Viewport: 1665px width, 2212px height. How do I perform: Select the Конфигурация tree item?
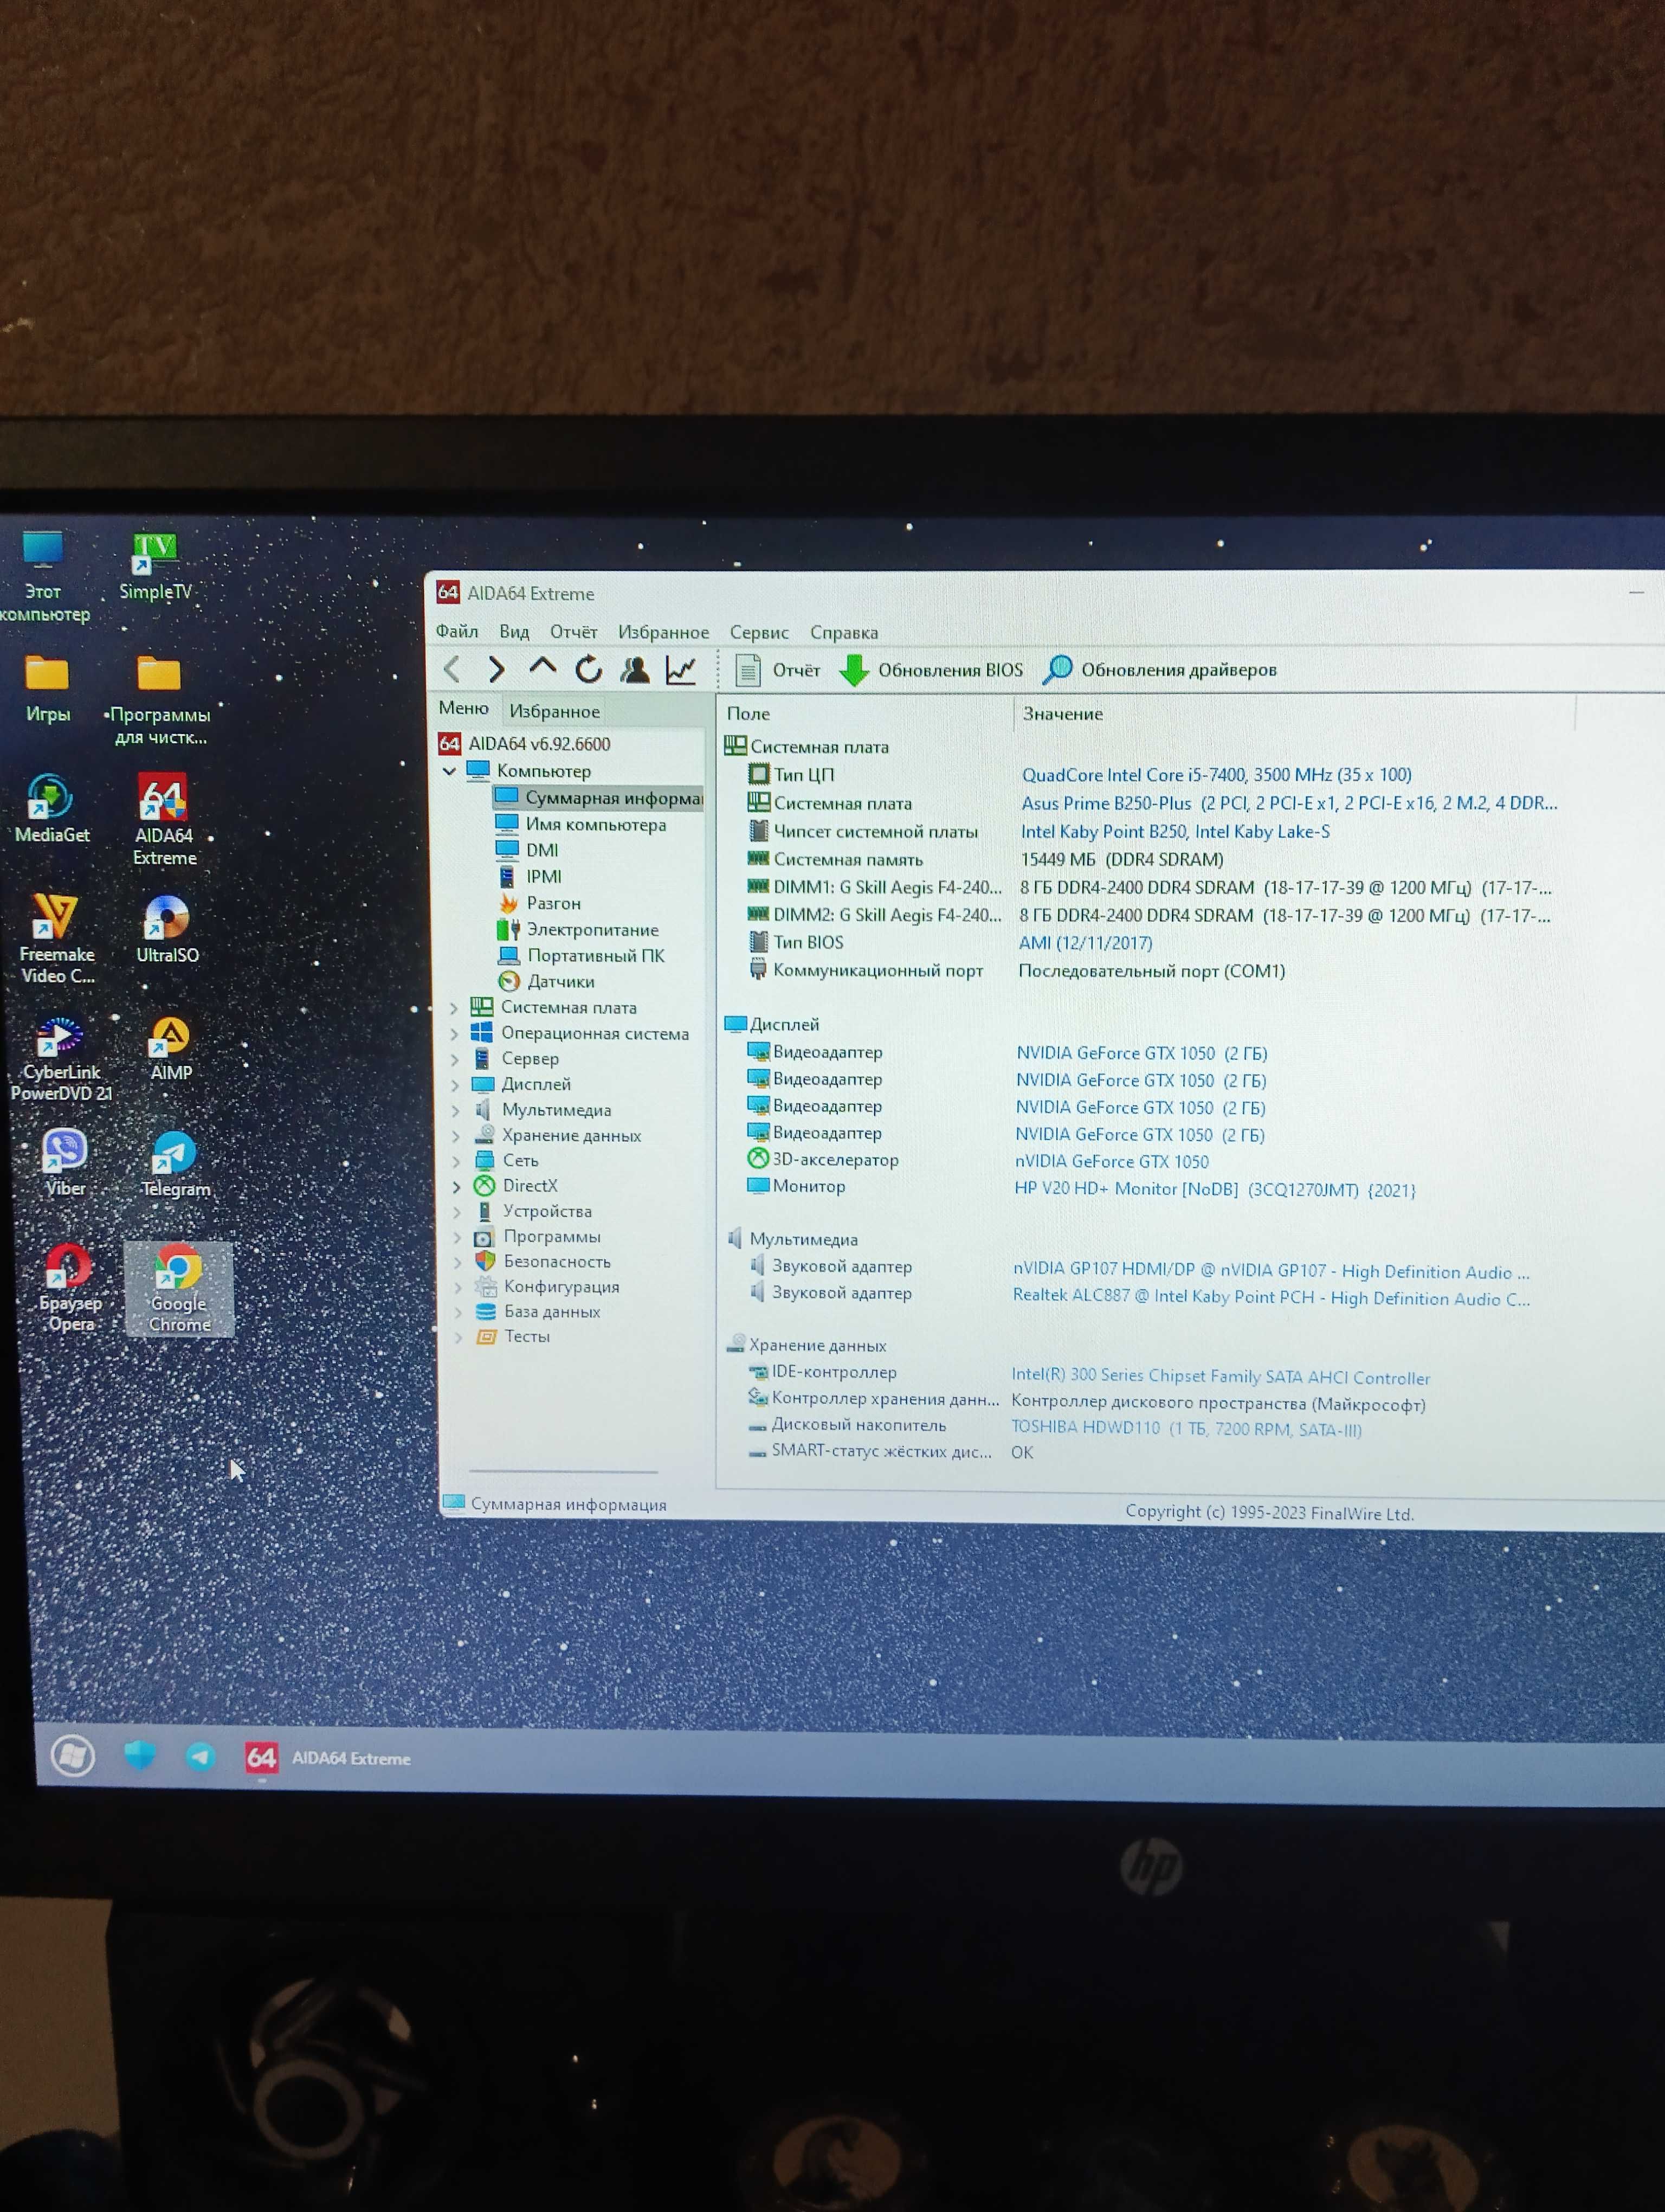click(x=547, y=1287)
